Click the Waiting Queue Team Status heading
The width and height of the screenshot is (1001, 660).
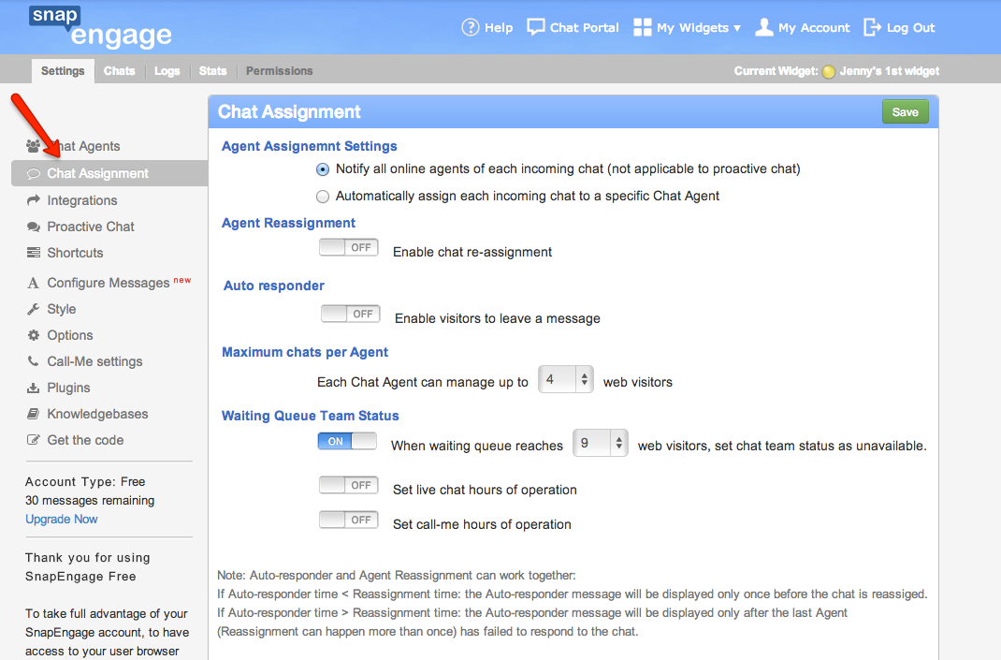coord(311,416)
